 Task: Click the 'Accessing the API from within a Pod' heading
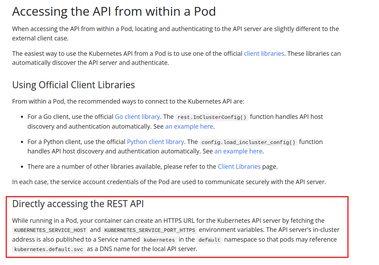(114, 12)
